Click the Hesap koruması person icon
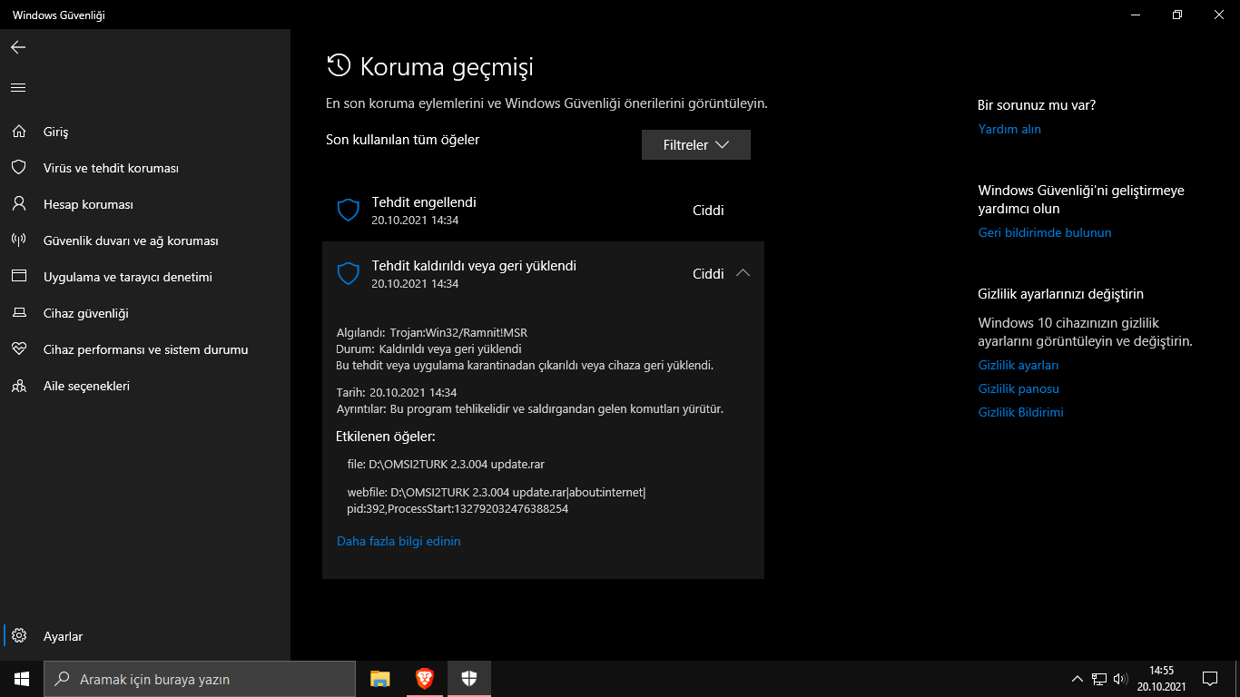 click(x=18, y=204)
